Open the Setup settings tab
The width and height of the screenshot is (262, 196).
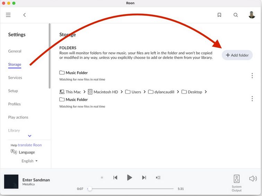[x=13, y=91]
